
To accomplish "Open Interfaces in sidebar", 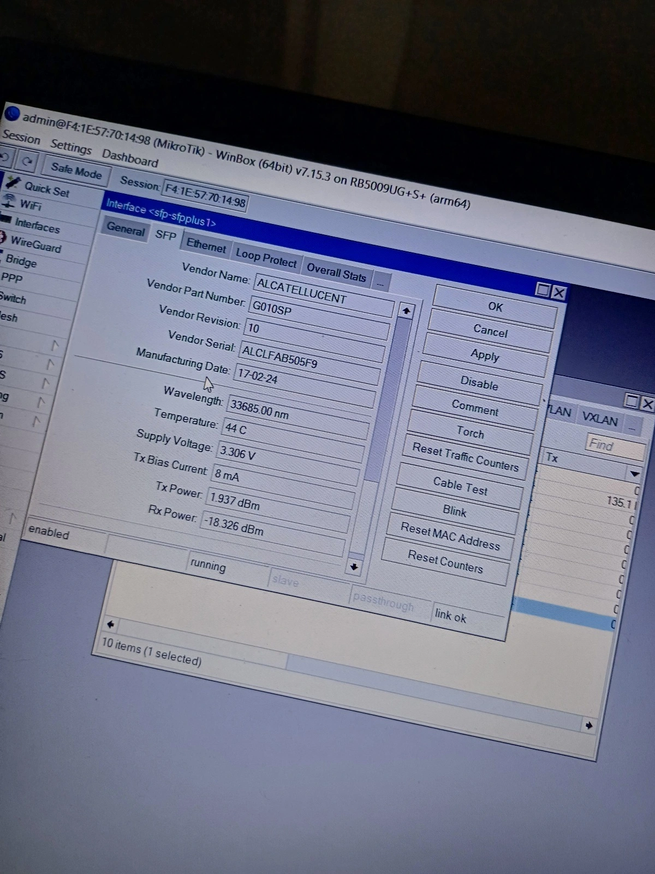I will 37,225.
